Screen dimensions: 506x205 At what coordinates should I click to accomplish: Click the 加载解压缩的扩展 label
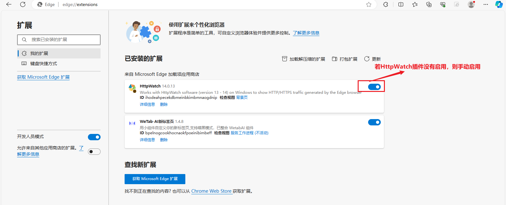[307, 59]
